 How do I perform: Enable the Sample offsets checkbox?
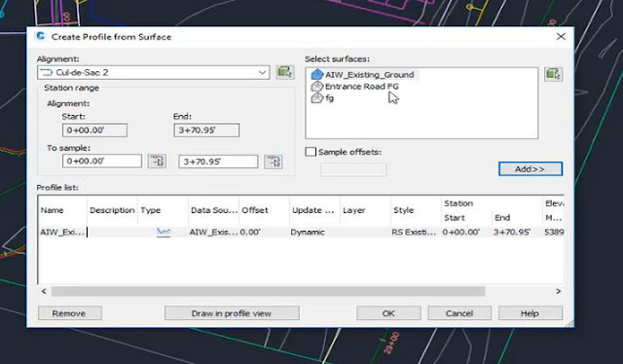[x=311, y=152]
